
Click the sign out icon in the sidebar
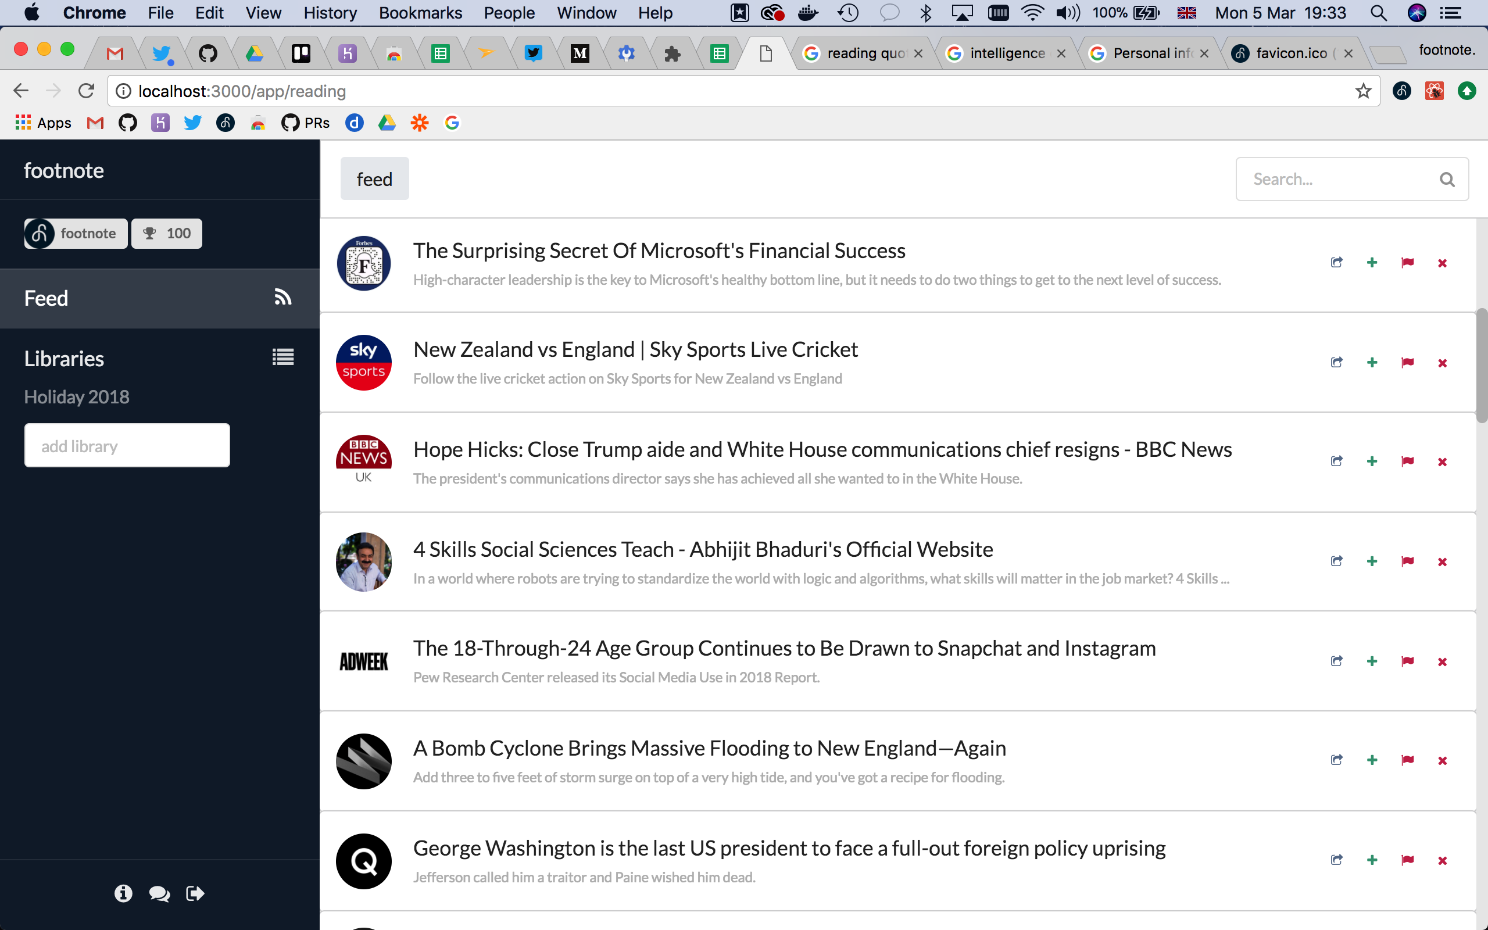(195, 893)
